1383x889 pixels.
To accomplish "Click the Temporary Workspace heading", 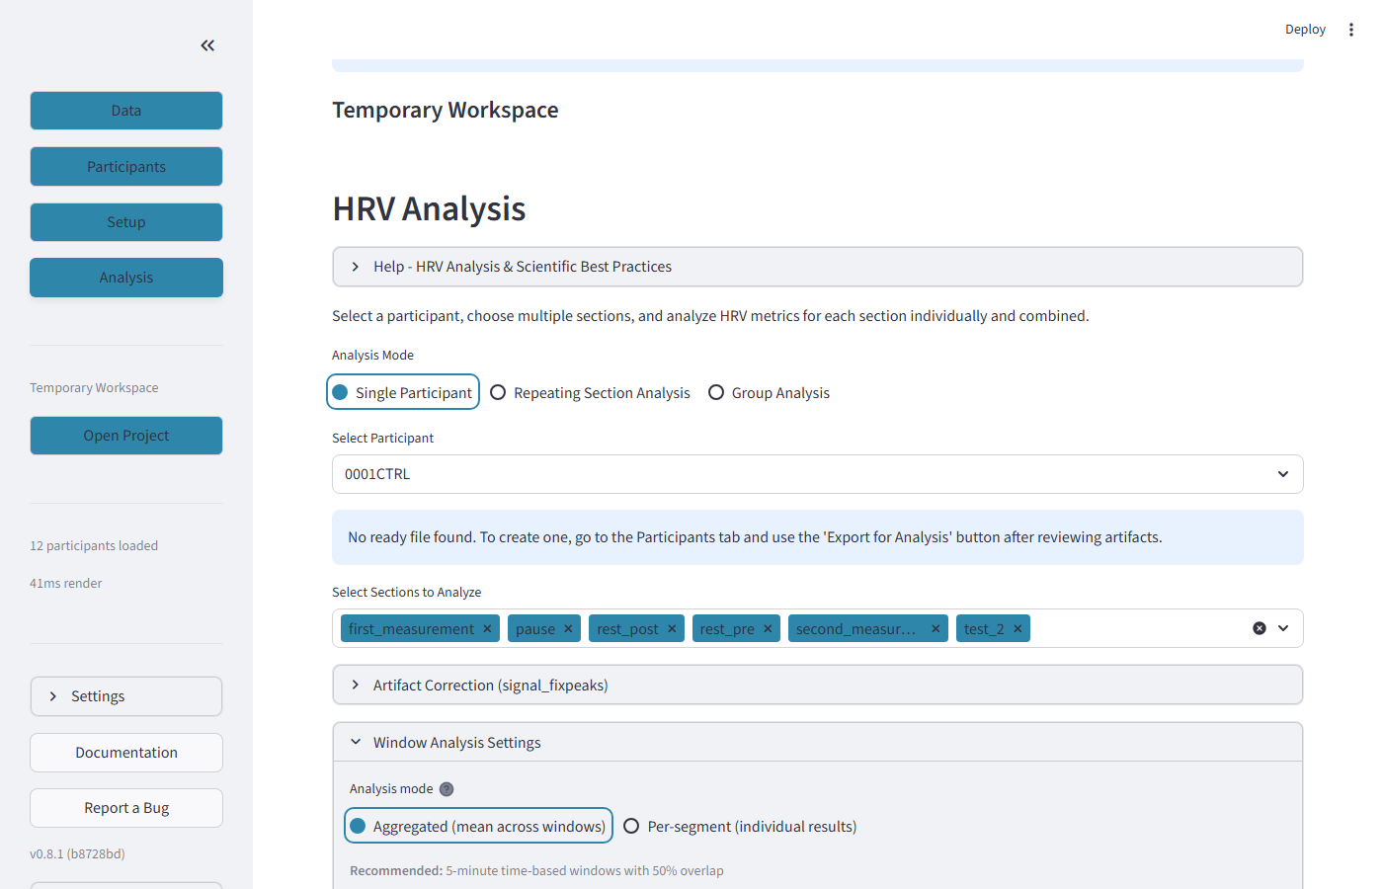I will [446, 110].
